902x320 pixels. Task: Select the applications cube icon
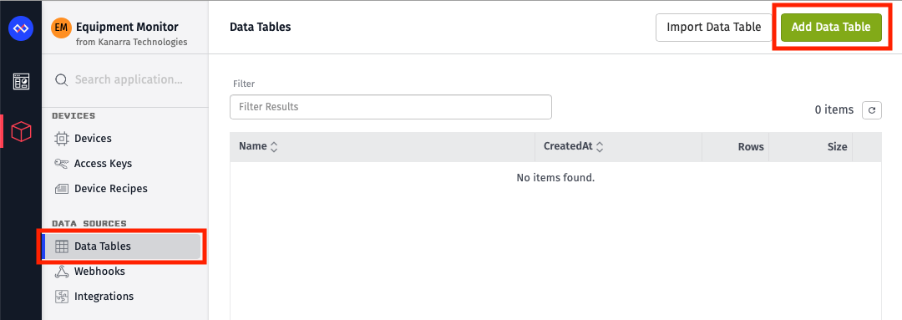point(21,132)
